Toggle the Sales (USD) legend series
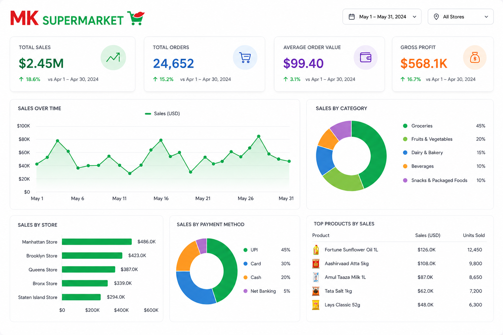503x335 pixels. (162, 114)
